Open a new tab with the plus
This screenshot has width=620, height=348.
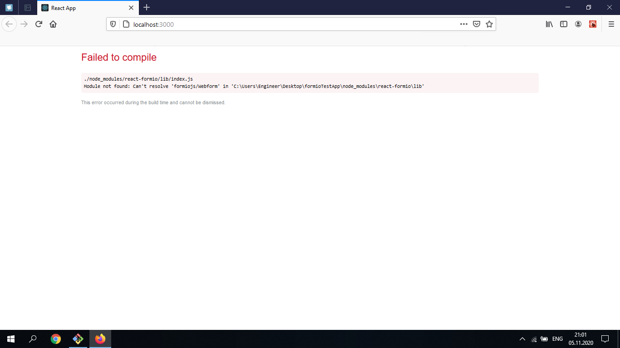[146, 8]
